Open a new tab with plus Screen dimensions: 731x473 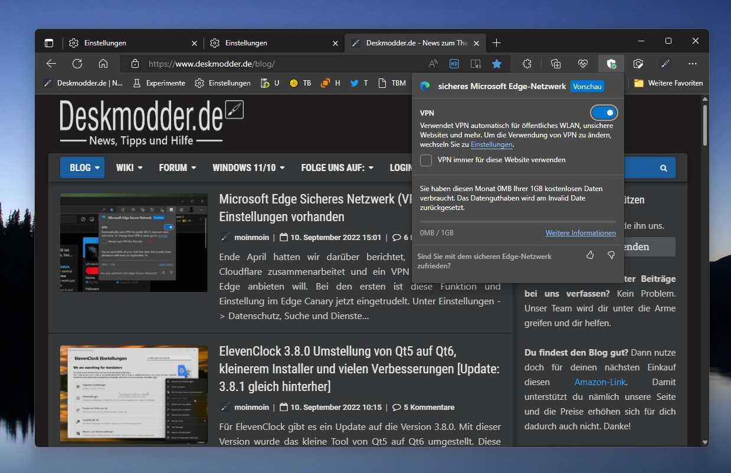pyautogui.click(x=497, y=43)
